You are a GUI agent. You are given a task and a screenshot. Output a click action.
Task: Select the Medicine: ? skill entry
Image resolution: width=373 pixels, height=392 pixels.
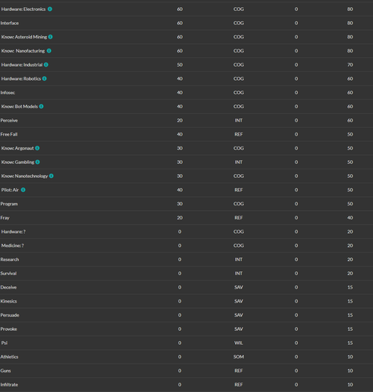point(13,245)
